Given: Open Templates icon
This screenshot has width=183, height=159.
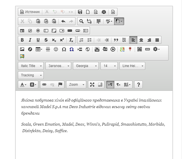Looking at the screenshot, I should pyautogui.click(x=113, y=12).
